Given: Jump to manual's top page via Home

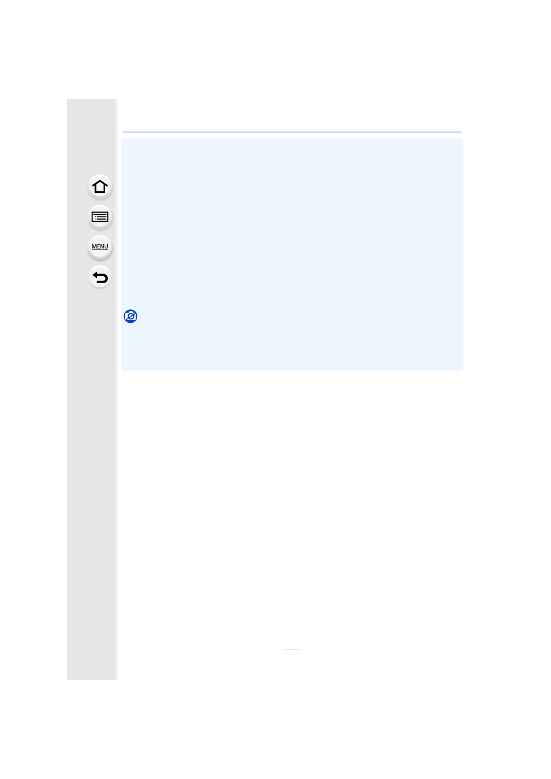Looking at the screenshot, I should pyautogui.click(x=100, y=187).
